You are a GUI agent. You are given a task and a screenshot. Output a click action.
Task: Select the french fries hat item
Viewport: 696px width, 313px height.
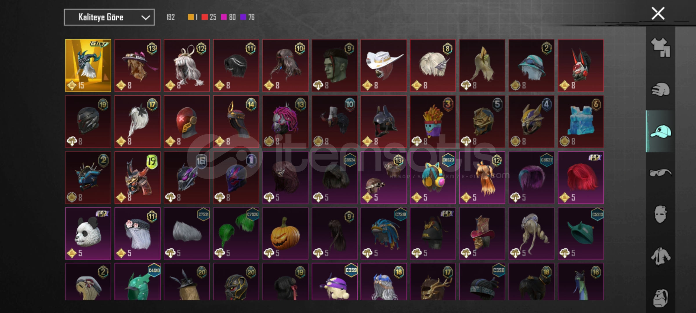[x=433, y=122]
